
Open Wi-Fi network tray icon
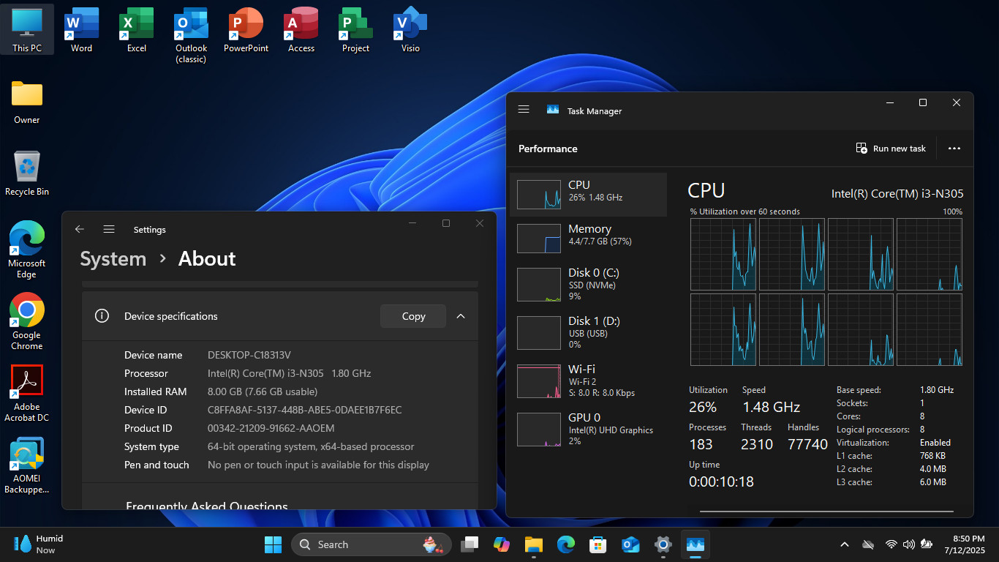(891, 544)
